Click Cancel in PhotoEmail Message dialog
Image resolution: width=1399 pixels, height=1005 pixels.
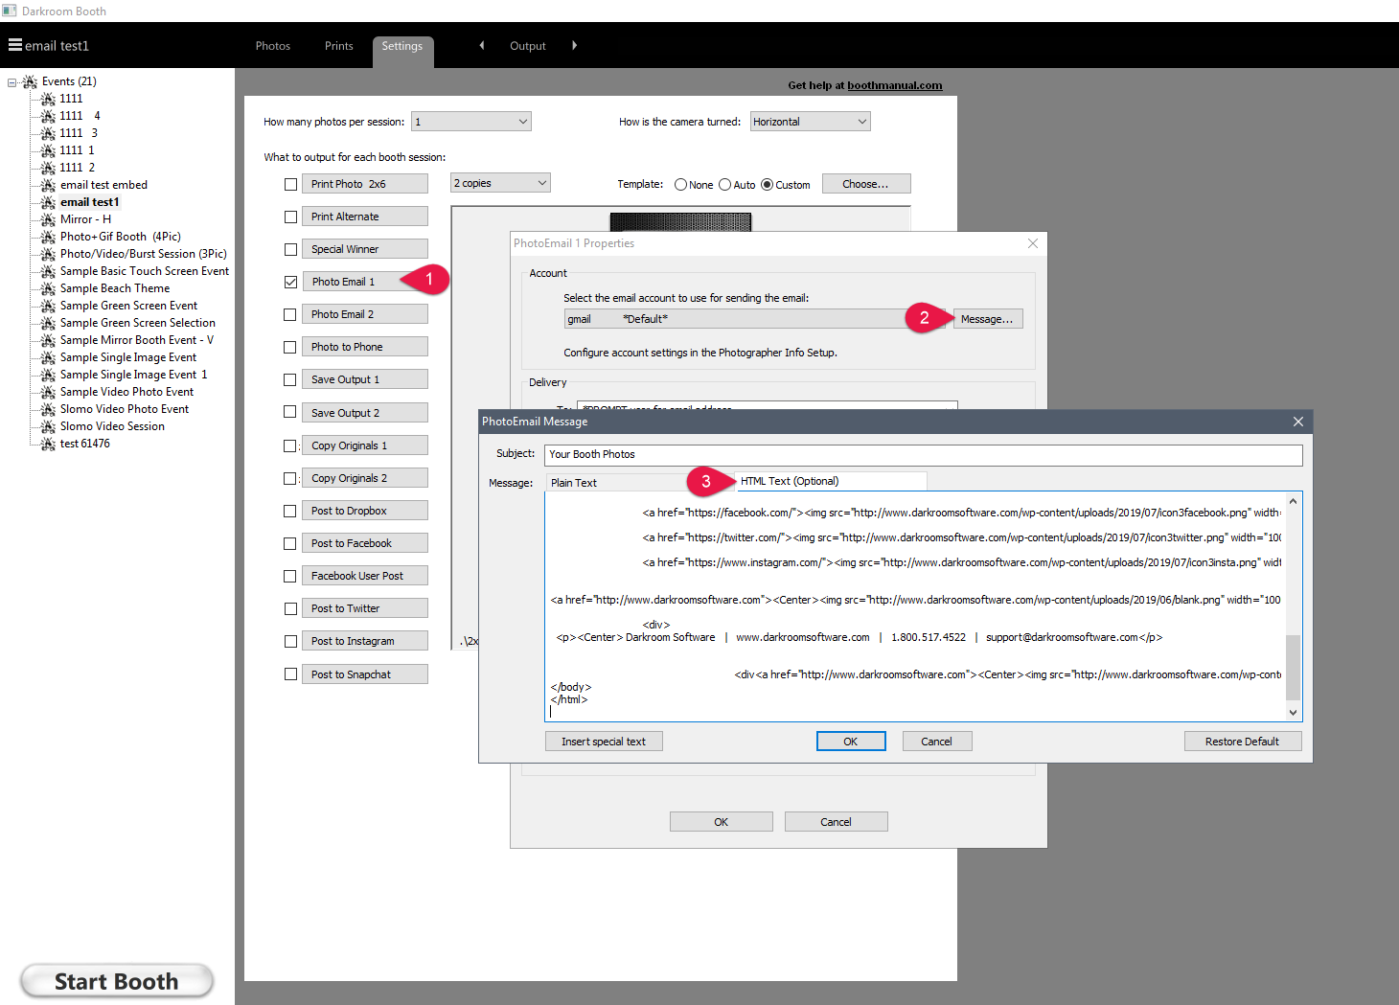pos(937,742)
